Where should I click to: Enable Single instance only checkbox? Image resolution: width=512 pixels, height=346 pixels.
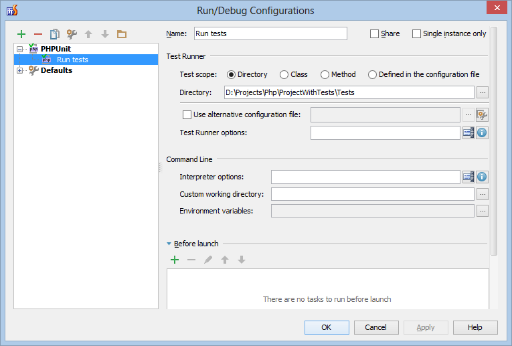416,33
